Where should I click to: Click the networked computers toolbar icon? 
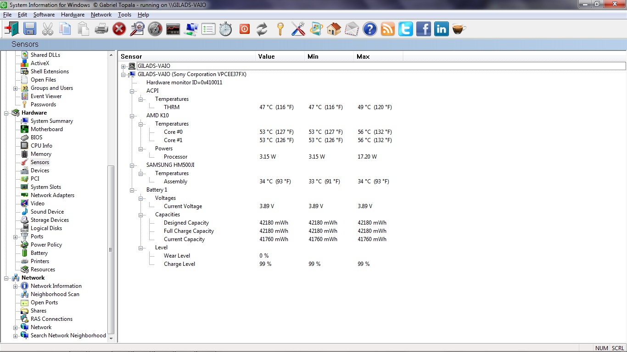(190, 29)
